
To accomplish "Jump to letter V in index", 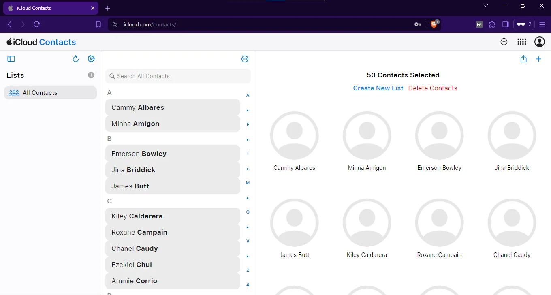I will (248, 241).
